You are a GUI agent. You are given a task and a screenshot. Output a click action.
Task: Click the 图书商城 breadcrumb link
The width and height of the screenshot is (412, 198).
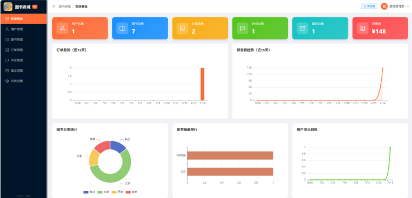(65, 6)
